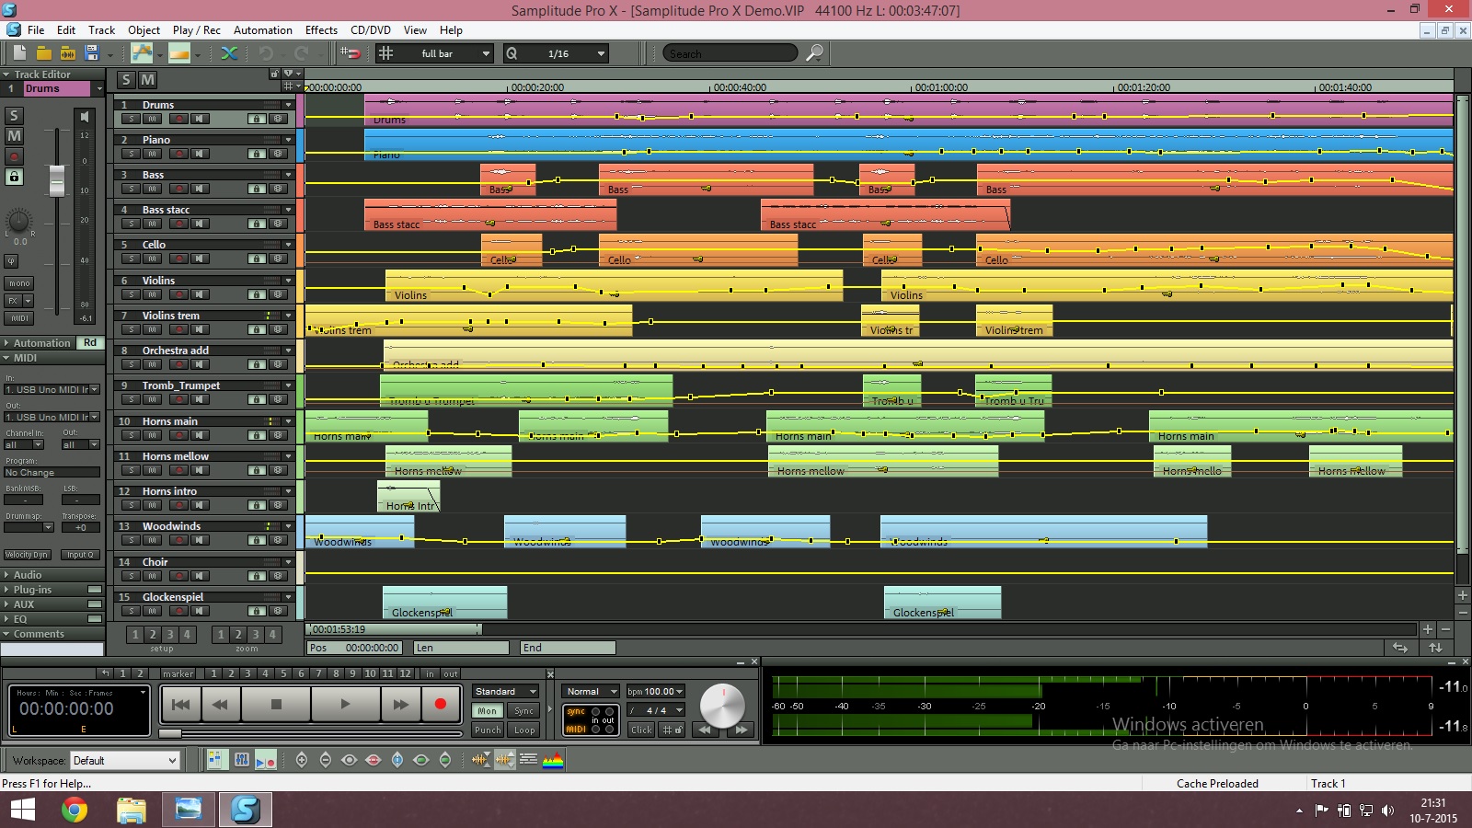The height and width of the screenshot is (828, 1472).
Task: Click the Punch button in transport
Action: pyautogui.click(x=488, y=730)
